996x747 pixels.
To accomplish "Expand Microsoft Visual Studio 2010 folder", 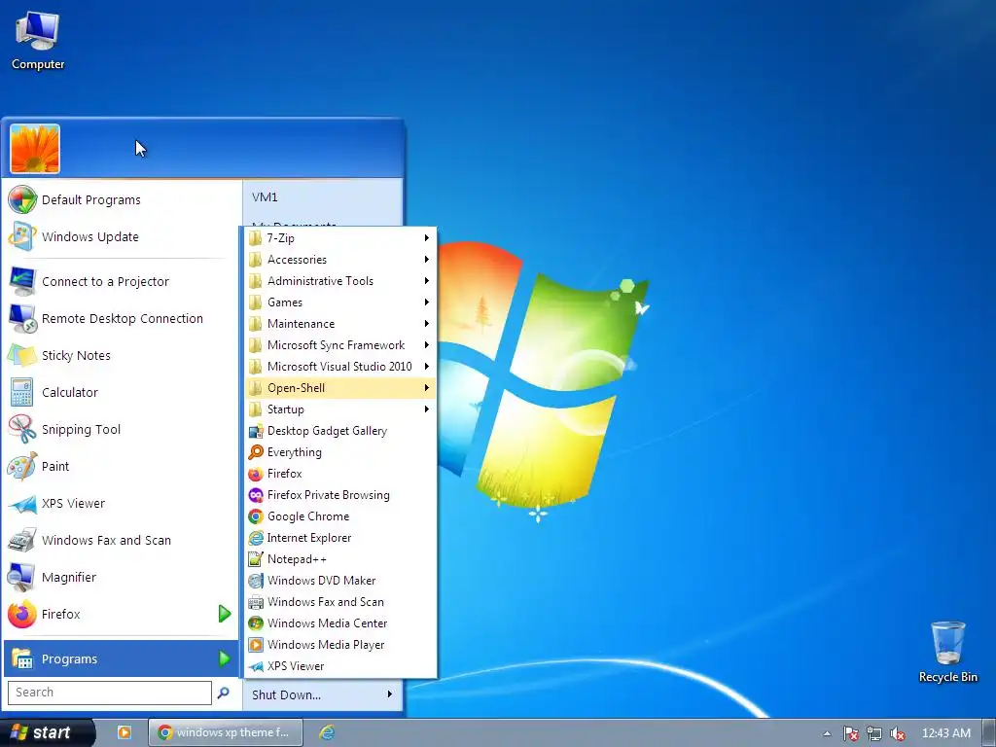I will 340,367.
